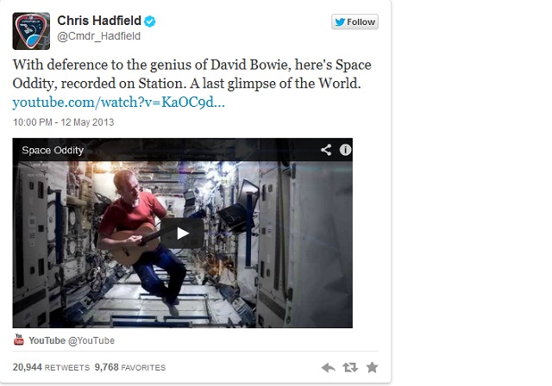552x386 pixels.
Task: Favorite the tweet with the star icon
Action: 372,367
